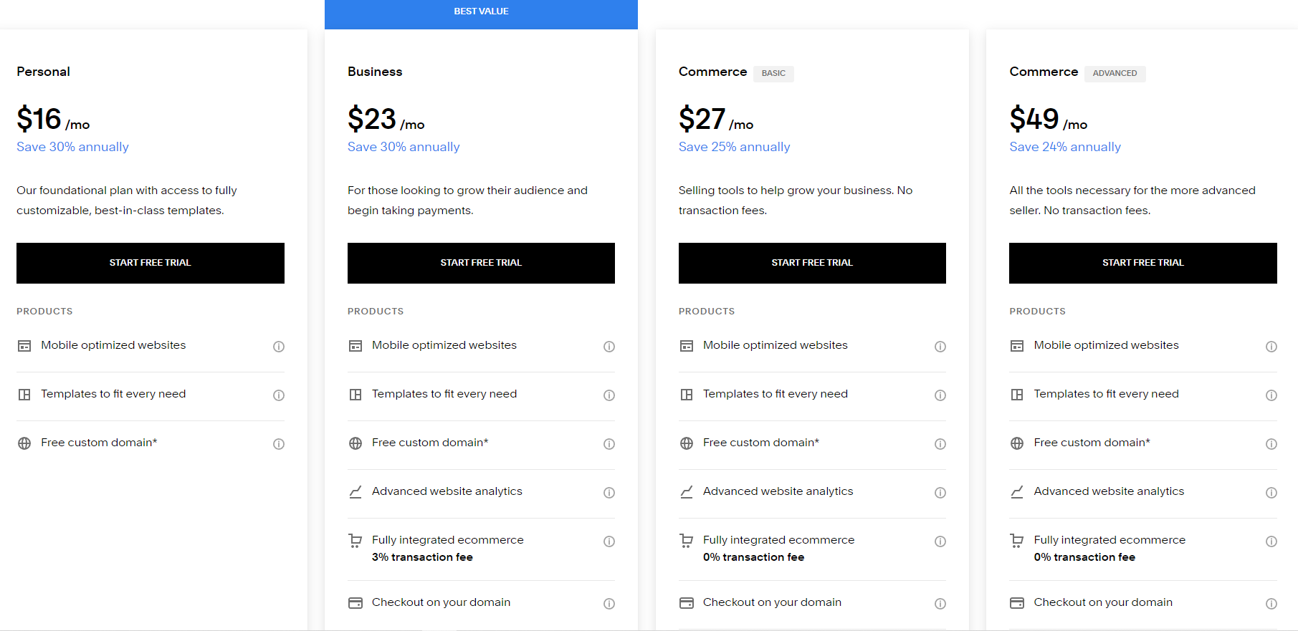Click info icon for Personal Free custom domain

pyautogui.click(x=279, y=444)
